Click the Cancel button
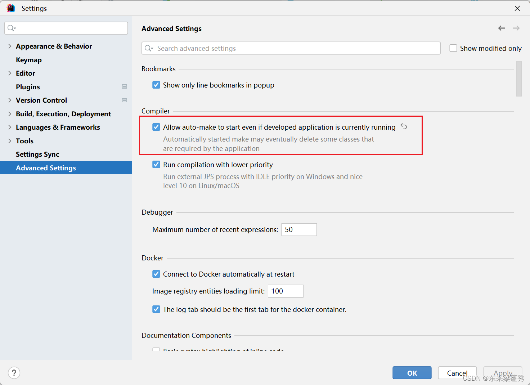The height and width of the screenshot is (385, 530). pos(457,373)
